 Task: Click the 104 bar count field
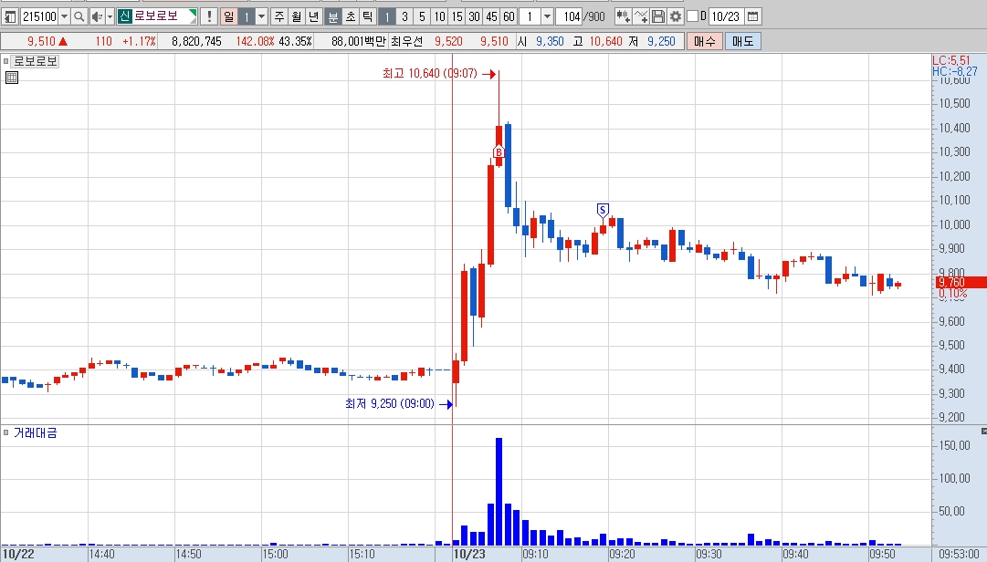pos(570,16)
